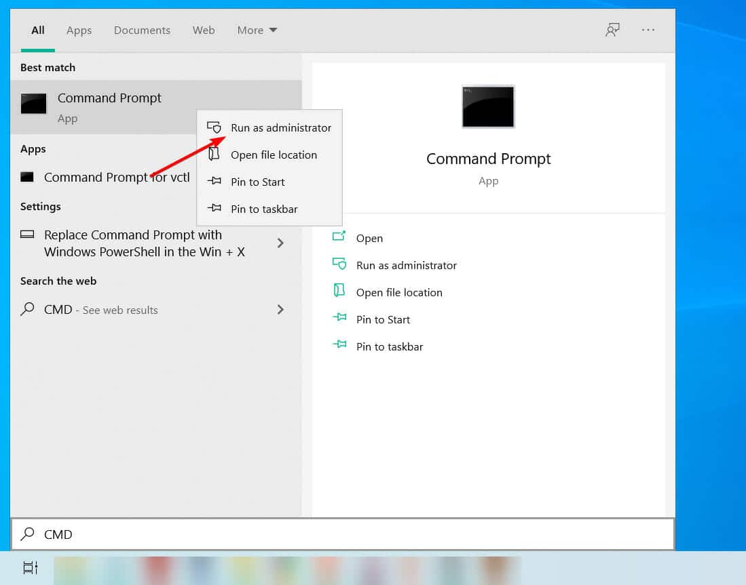Click file icon beside context menu Open file location
Screen dimensions: 746x585
(x=214, y=154)
